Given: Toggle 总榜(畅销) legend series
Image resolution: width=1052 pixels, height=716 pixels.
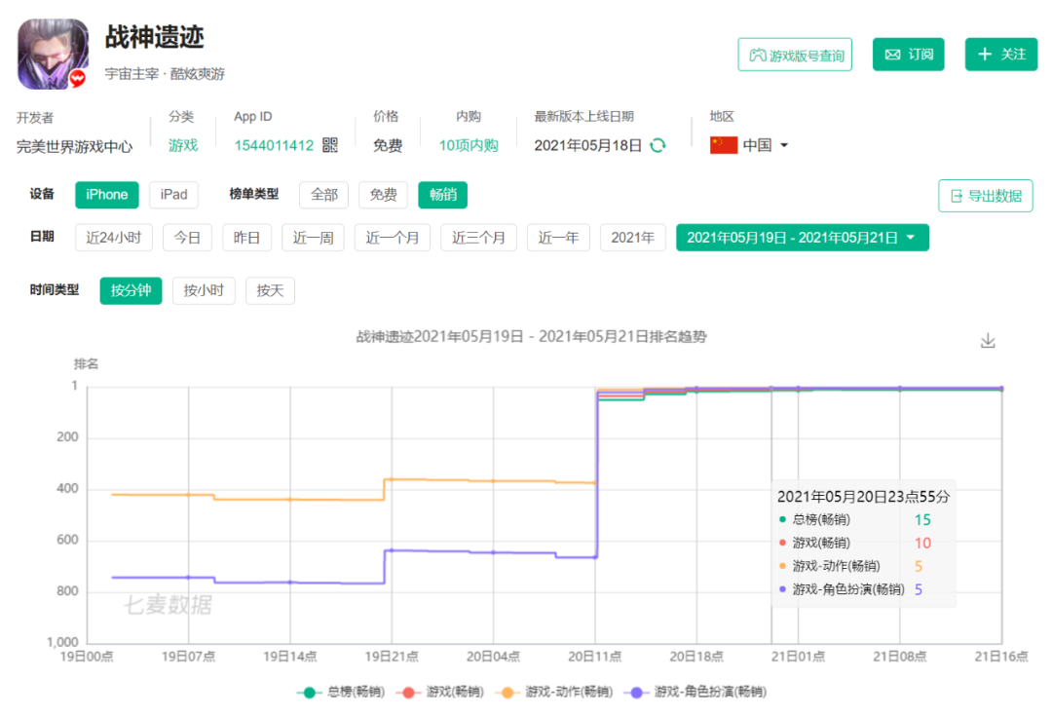Looking at the screenshot, I should click(x=341, y=692).
